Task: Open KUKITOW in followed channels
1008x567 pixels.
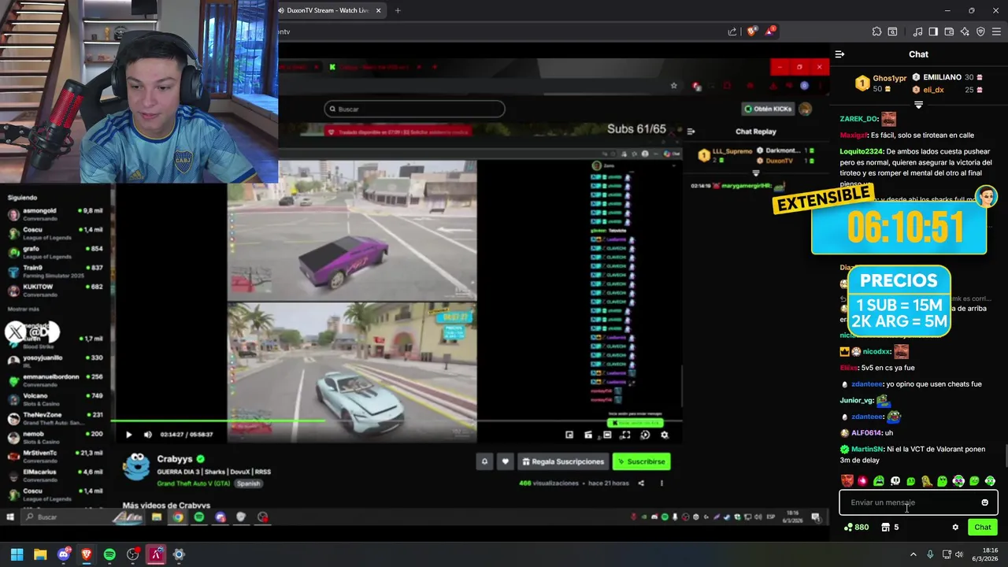Action: pos(55,290)
